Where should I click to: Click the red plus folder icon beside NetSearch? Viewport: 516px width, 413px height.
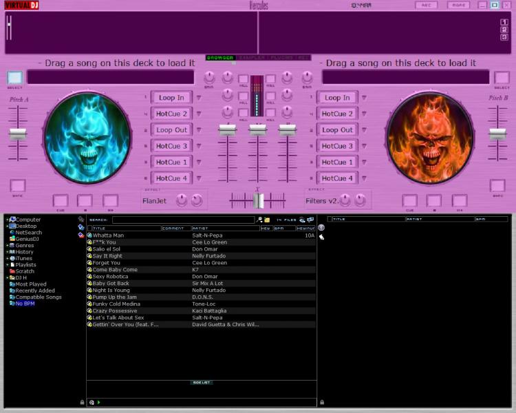coord(81,235)
